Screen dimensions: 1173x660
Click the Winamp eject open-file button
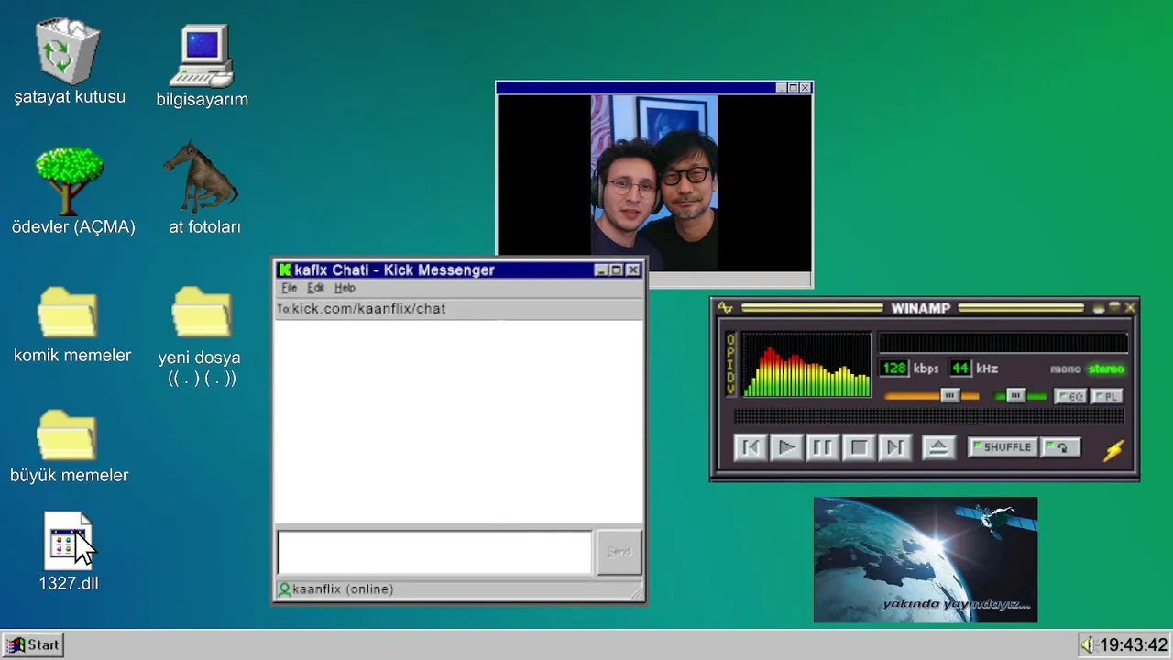(937, 447)
